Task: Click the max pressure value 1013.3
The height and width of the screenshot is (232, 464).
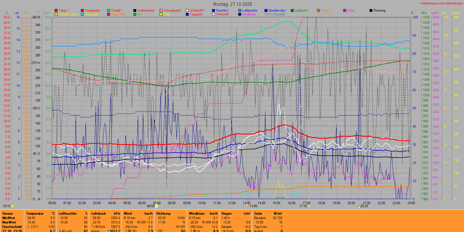Action: coord(115,222)
